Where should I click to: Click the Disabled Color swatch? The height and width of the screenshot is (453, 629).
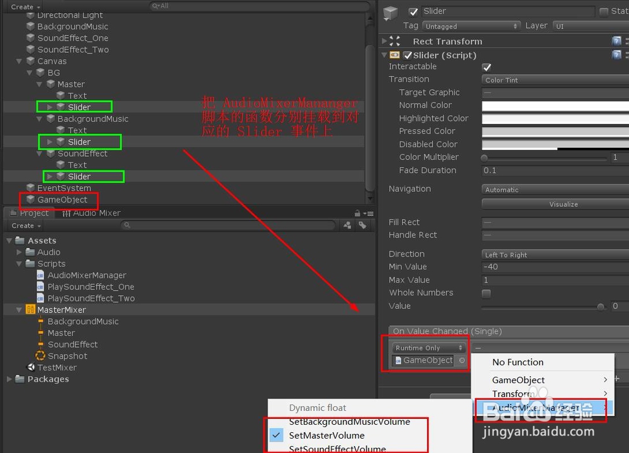pyautogui.click(x=555, y=145)
